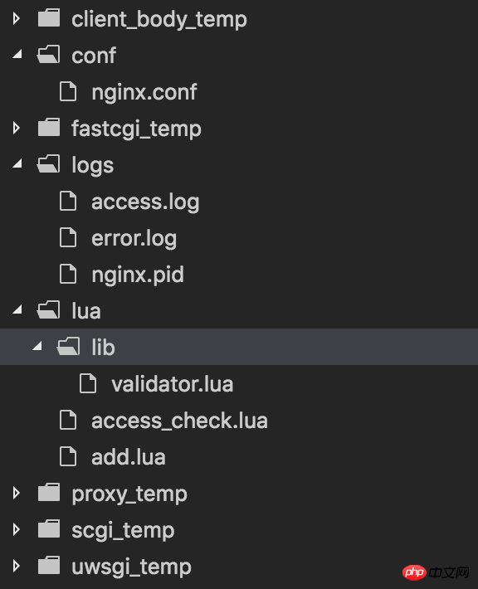Viewport: 478px width, 589px height.
Task: Click the open conf folder icon
Action: pos(48,55)
